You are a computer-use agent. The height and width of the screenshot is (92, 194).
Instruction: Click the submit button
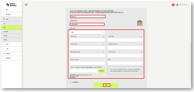tap(106, 85)
